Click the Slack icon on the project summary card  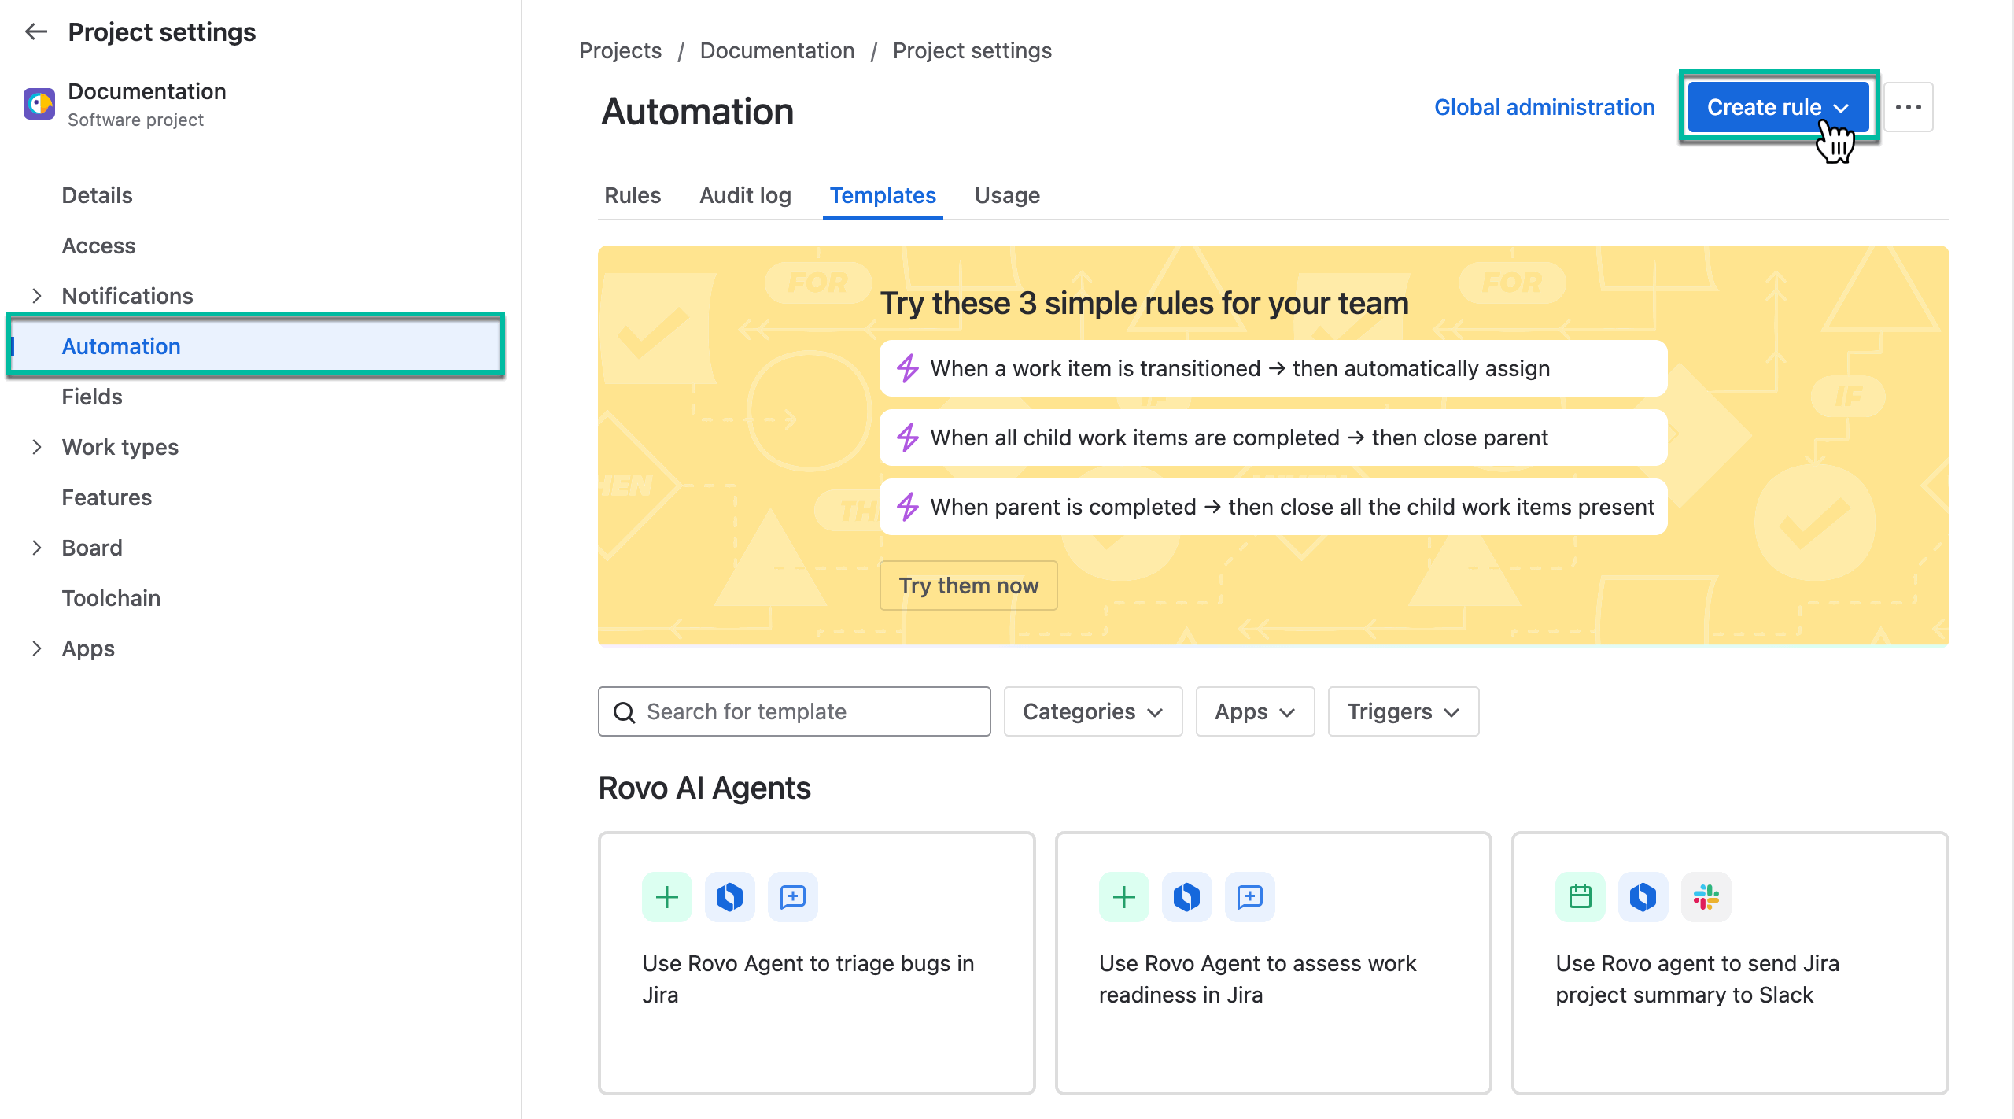click(1706, 896)
